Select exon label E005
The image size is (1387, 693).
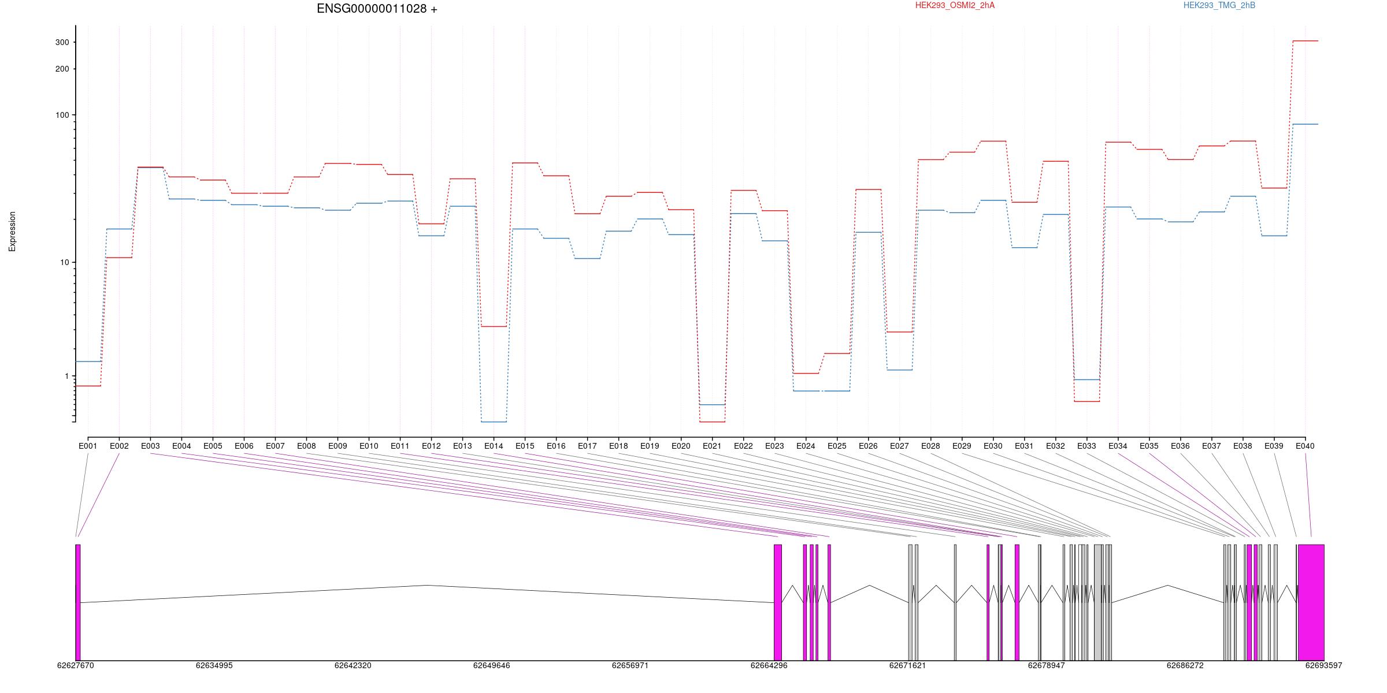click(213, 446)
